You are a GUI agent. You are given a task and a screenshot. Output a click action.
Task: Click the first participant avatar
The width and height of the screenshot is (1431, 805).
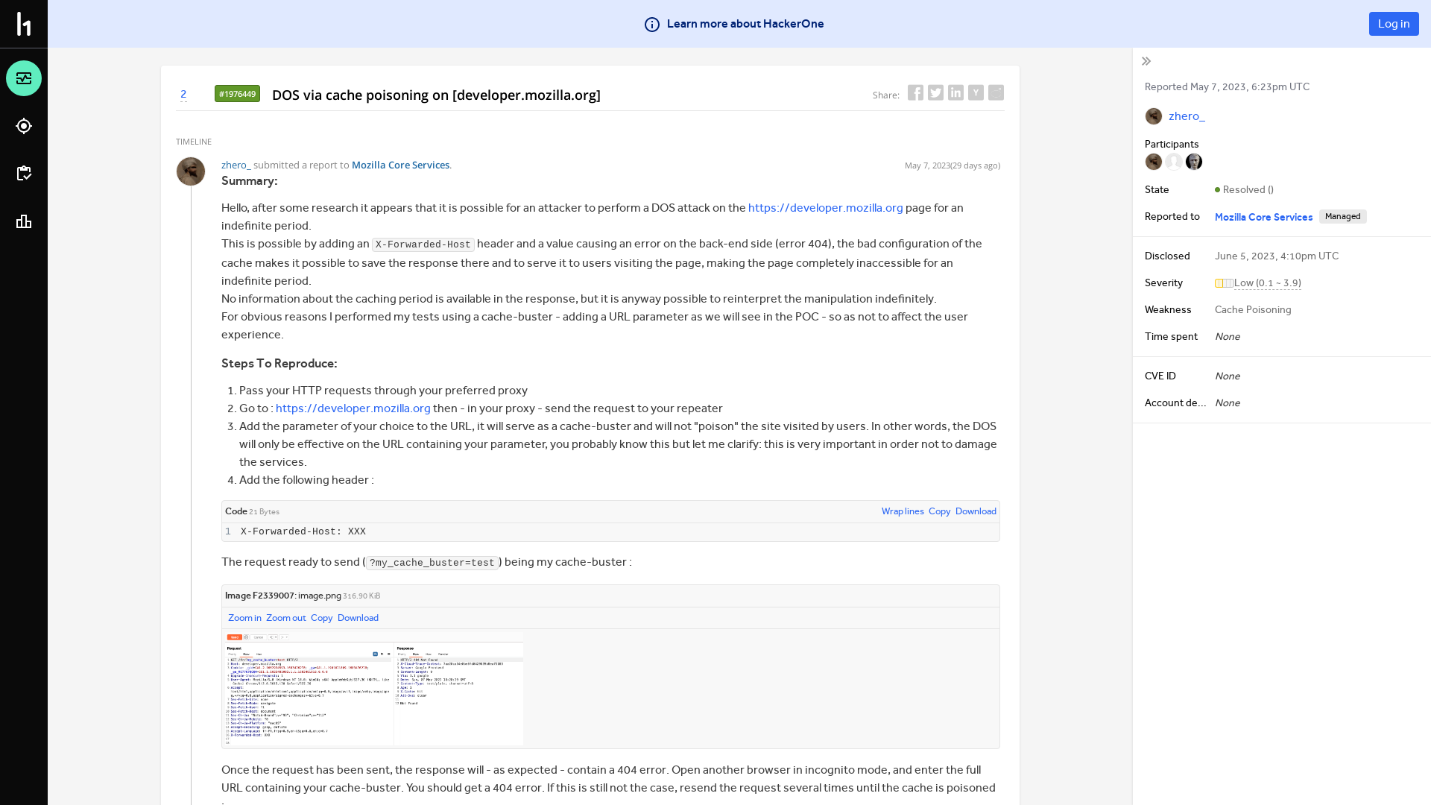tap(1154, 162)
